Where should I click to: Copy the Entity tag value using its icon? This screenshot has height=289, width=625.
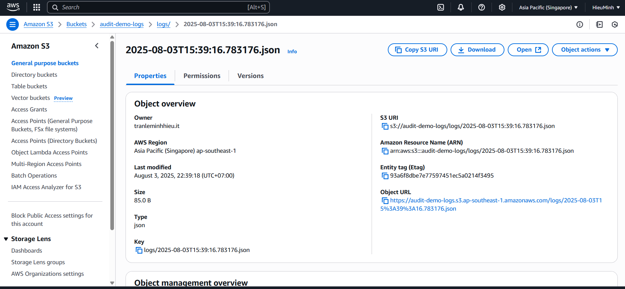(385, 176)
